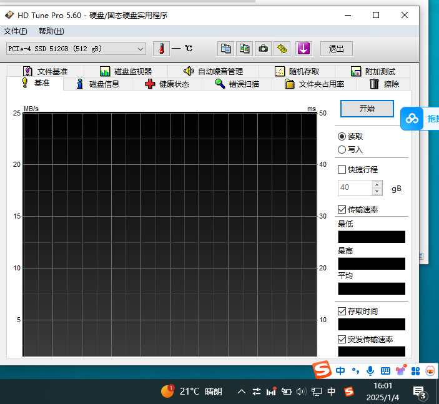Screen dimensions: 439x404
Task: Switch to the 磁盘监视器 tab
Action: 126,71
